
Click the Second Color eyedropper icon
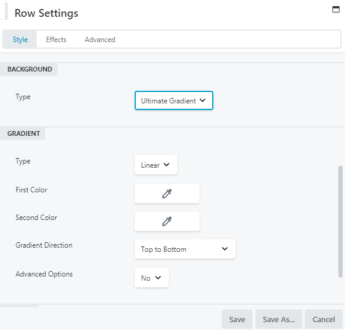point(167,221)
